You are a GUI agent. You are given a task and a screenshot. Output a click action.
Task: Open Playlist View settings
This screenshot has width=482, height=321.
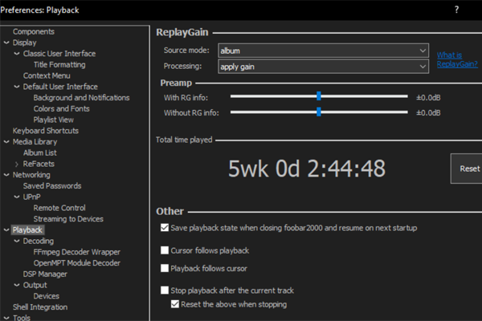(54, 120)
